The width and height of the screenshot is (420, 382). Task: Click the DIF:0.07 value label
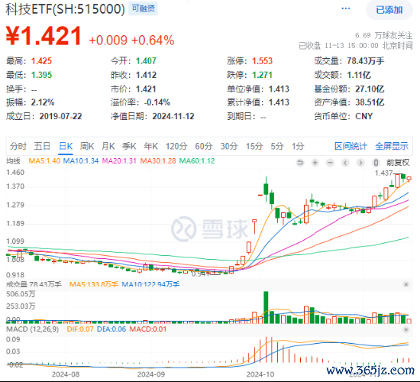click(80, 329)
